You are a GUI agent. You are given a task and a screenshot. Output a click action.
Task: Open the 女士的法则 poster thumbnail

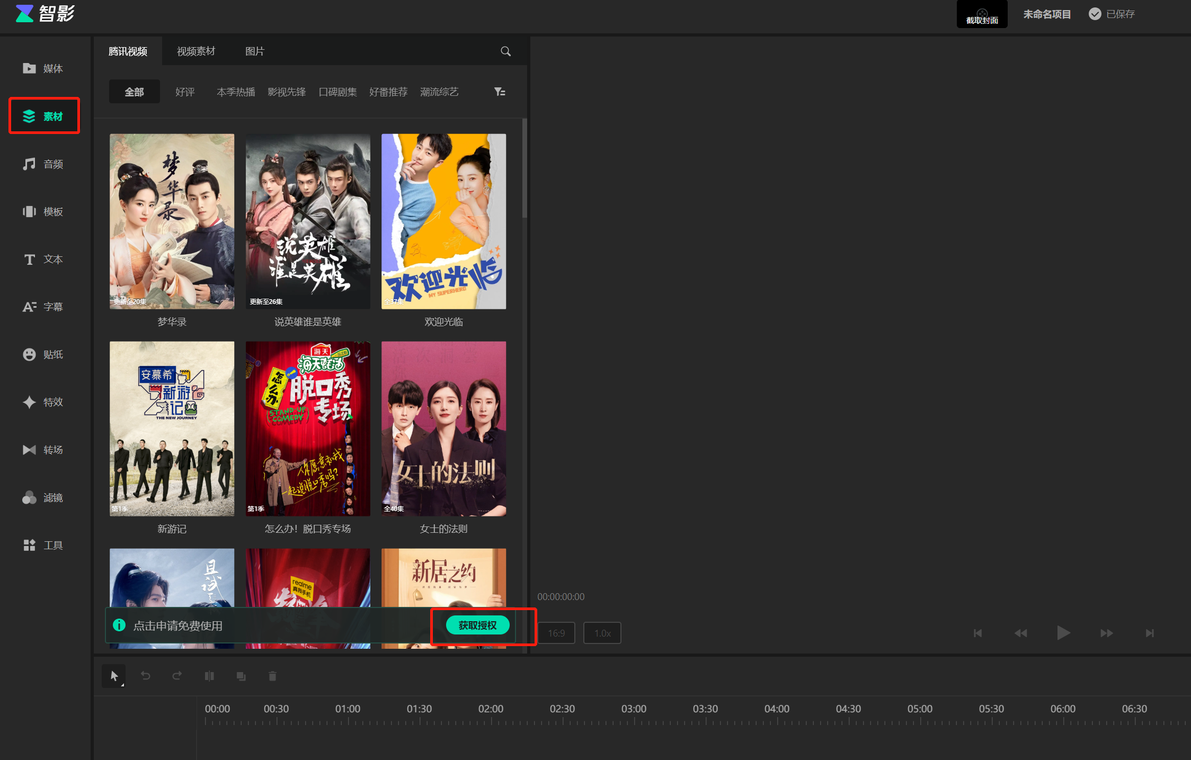click(x=444, y=428)
